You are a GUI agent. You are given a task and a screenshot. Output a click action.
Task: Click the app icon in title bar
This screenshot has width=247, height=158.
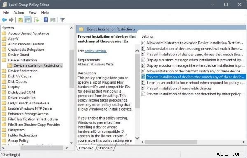[5, 5]
